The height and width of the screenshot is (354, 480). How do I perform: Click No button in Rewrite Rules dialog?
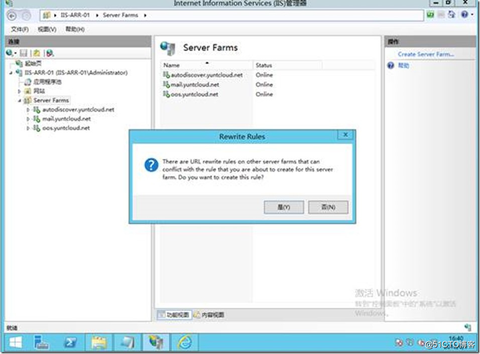click(x=328, y=207)
